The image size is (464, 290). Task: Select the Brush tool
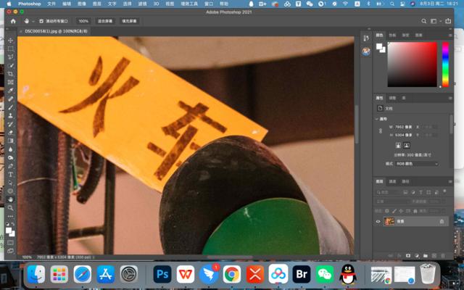[10, 107]
